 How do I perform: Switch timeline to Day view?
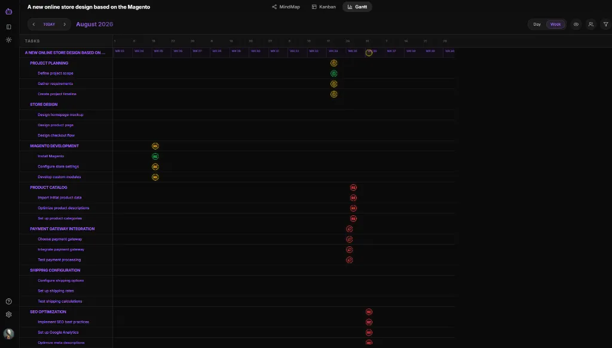pyautogui.click(x=537, y=24)
